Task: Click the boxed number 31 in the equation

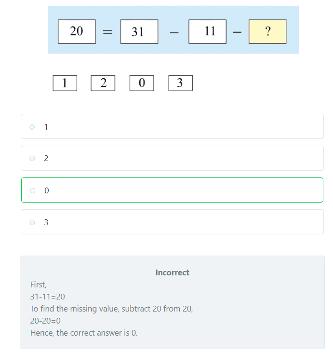Action: point(139,32)
